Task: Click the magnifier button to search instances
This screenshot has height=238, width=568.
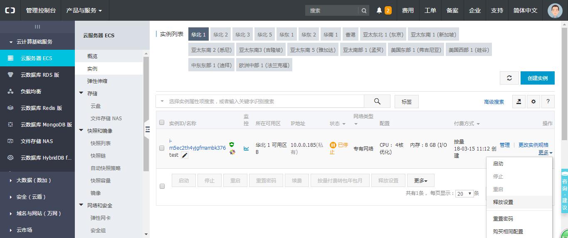Action: (x=377, y=102)
